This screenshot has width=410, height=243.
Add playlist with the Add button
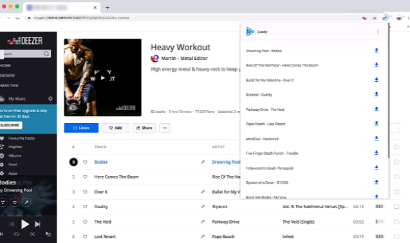pos(115,128)
